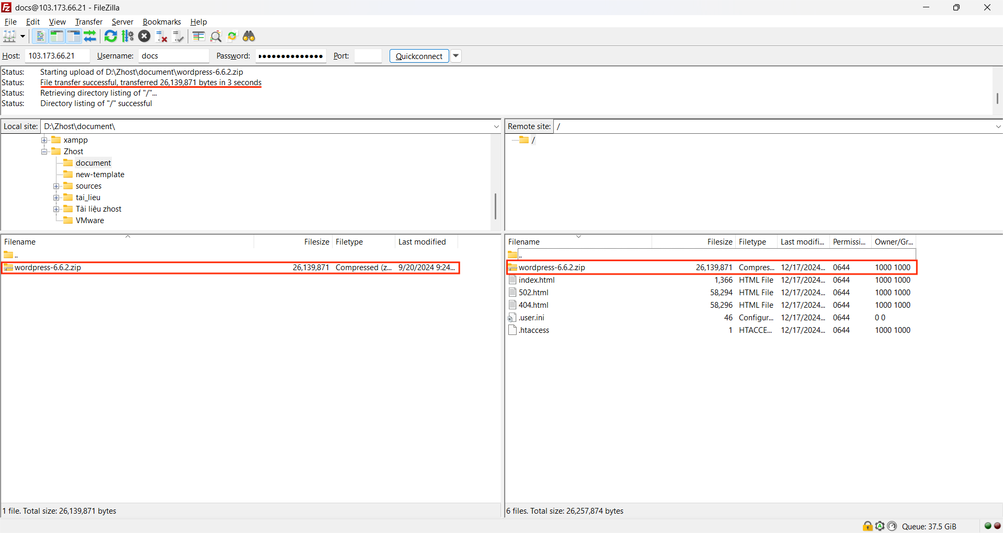
Task: Click the process queue toolbar icon
Action: click(x=128, y=36)
